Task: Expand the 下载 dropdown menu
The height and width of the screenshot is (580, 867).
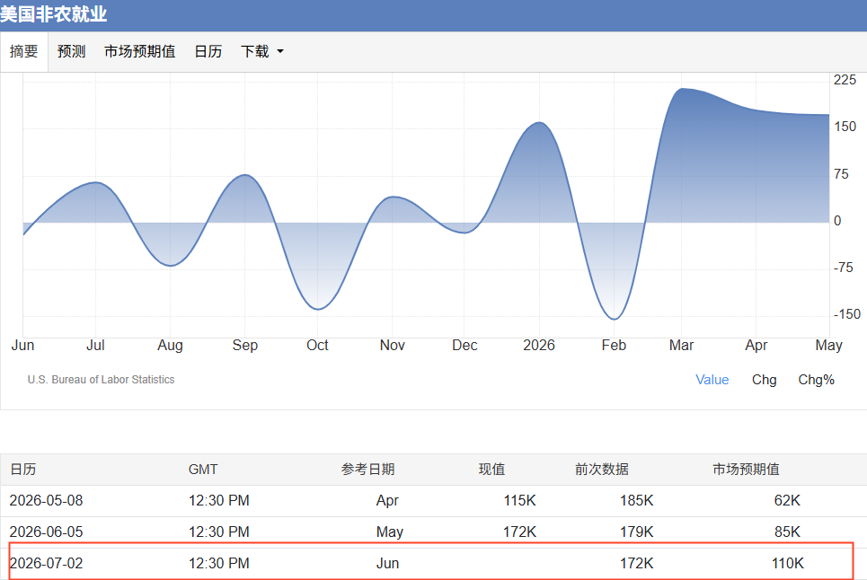Action: point(262,51)
